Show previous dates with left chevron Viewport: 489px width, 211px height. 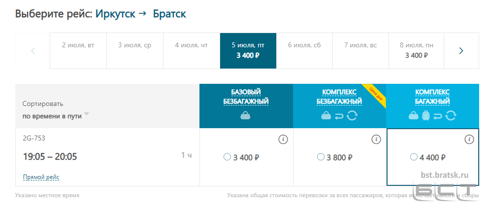pyautogui.click(x=33, y=51)
